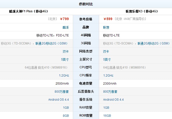This screenshot has height=119, width=172.
Task: Click 移动TD-LTE，FDD-LTE network value
Action: click(x=53, y=35)
